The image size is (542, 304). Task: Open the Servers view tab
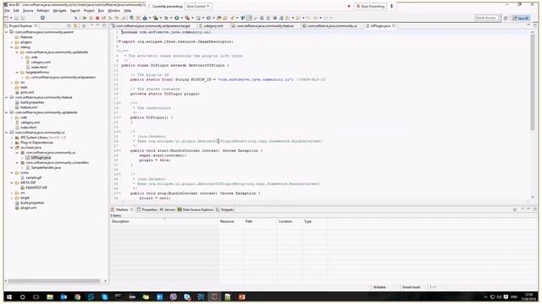(168, 209)
